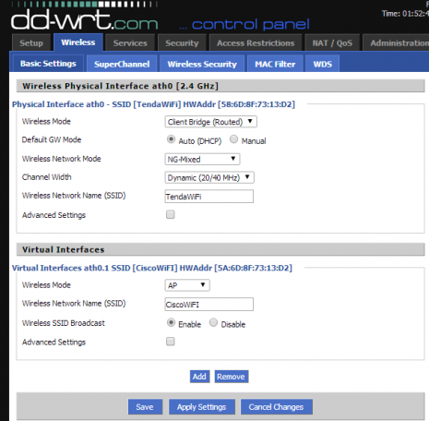
Task: Click 'Wireless Physical Interface ath0 [2.4 GHz]' header
Action: pos(120,86)
